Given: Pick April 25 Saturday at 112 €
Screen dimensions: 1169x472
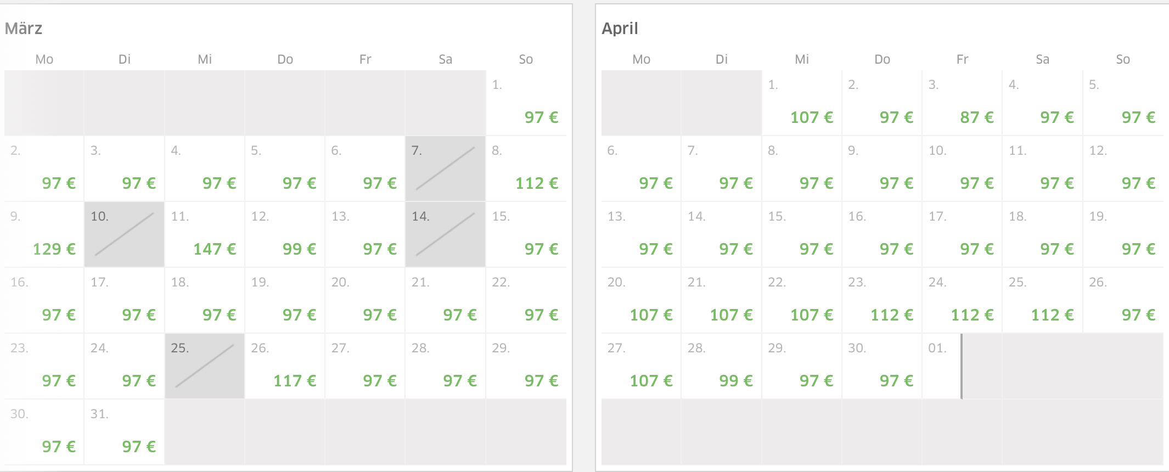Looking at the screenshot, I should [x=1042, y=301].
